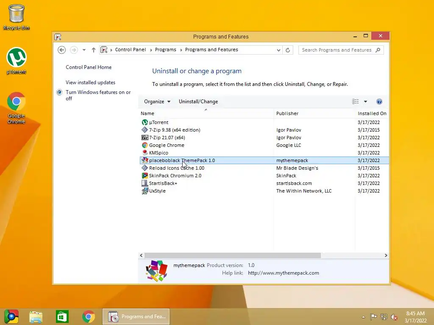The image size is (434, 325).
Task: Click The Within Network, LLC publisher cell
Action: [303, 191]
